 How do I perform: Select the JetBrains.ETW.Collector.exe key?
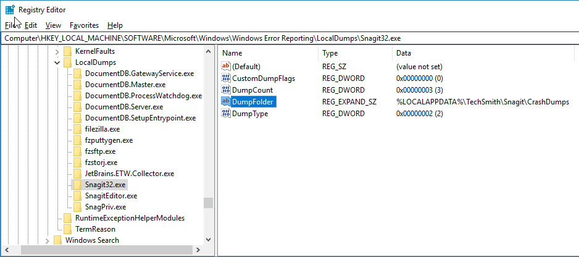click(x=130, y=174)
